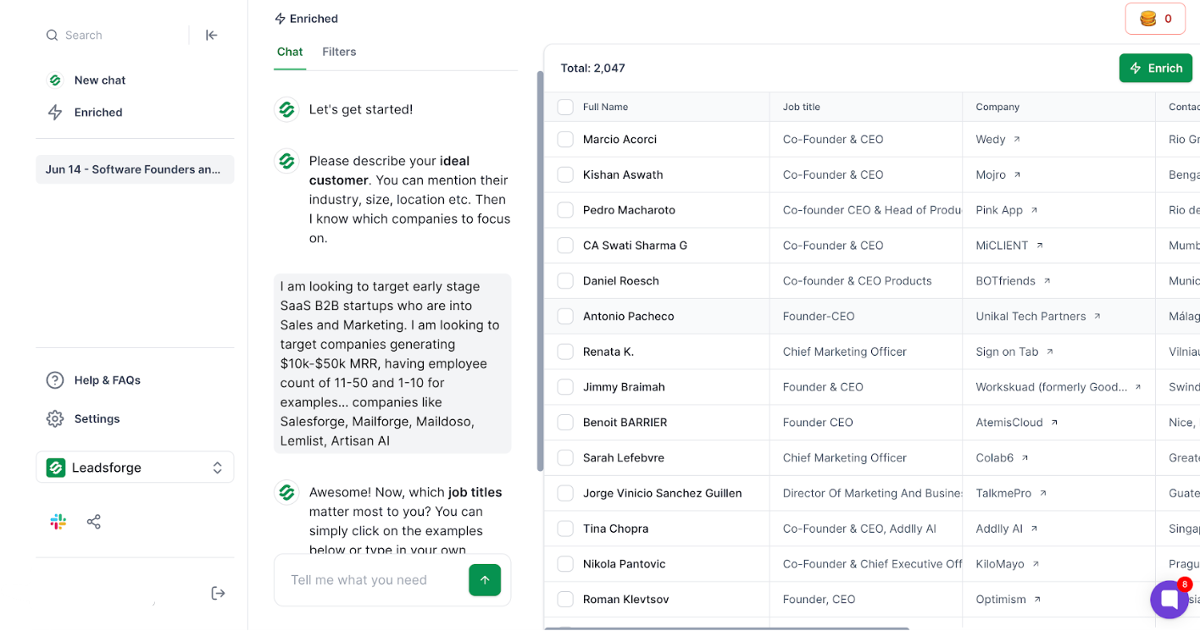Open Addlly AI external link arrow
Screen dimensions: 1200x631
pos(1034,529)
